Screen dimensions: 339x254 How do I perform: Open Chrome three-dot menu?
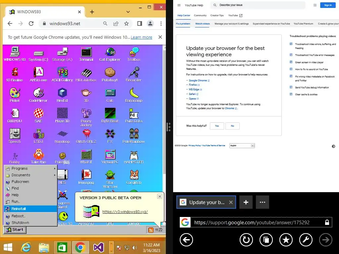click(x=161, y=23)
